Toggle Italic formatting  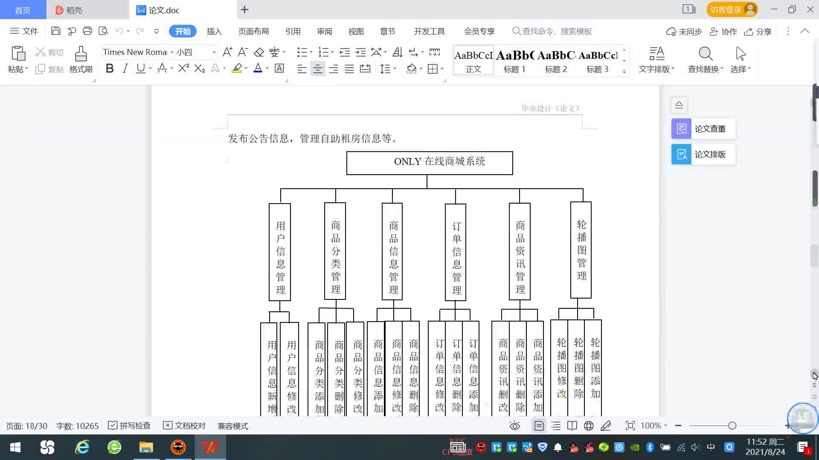[x=125, y=68]
